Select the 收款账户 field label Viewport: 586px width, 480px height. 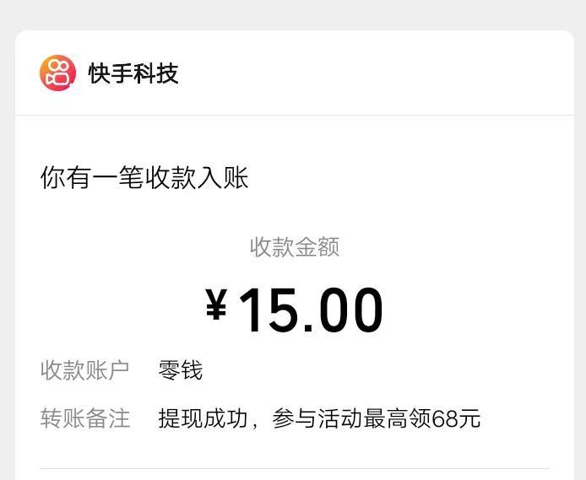coord(84,370)
